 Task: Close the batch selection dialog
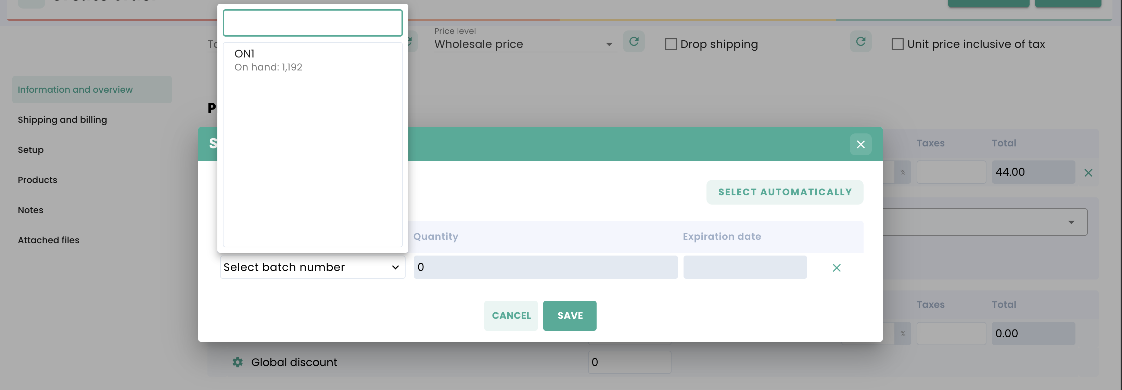click(860, 144)
